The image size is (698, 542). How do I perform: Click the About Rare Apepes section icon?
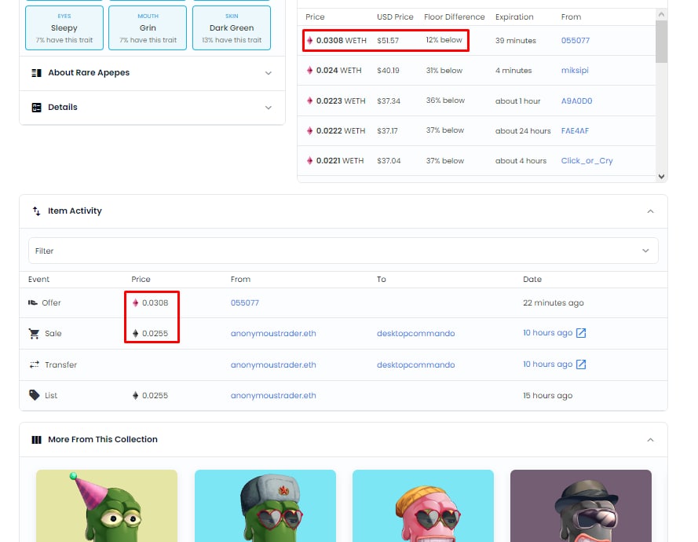(36, 73)
